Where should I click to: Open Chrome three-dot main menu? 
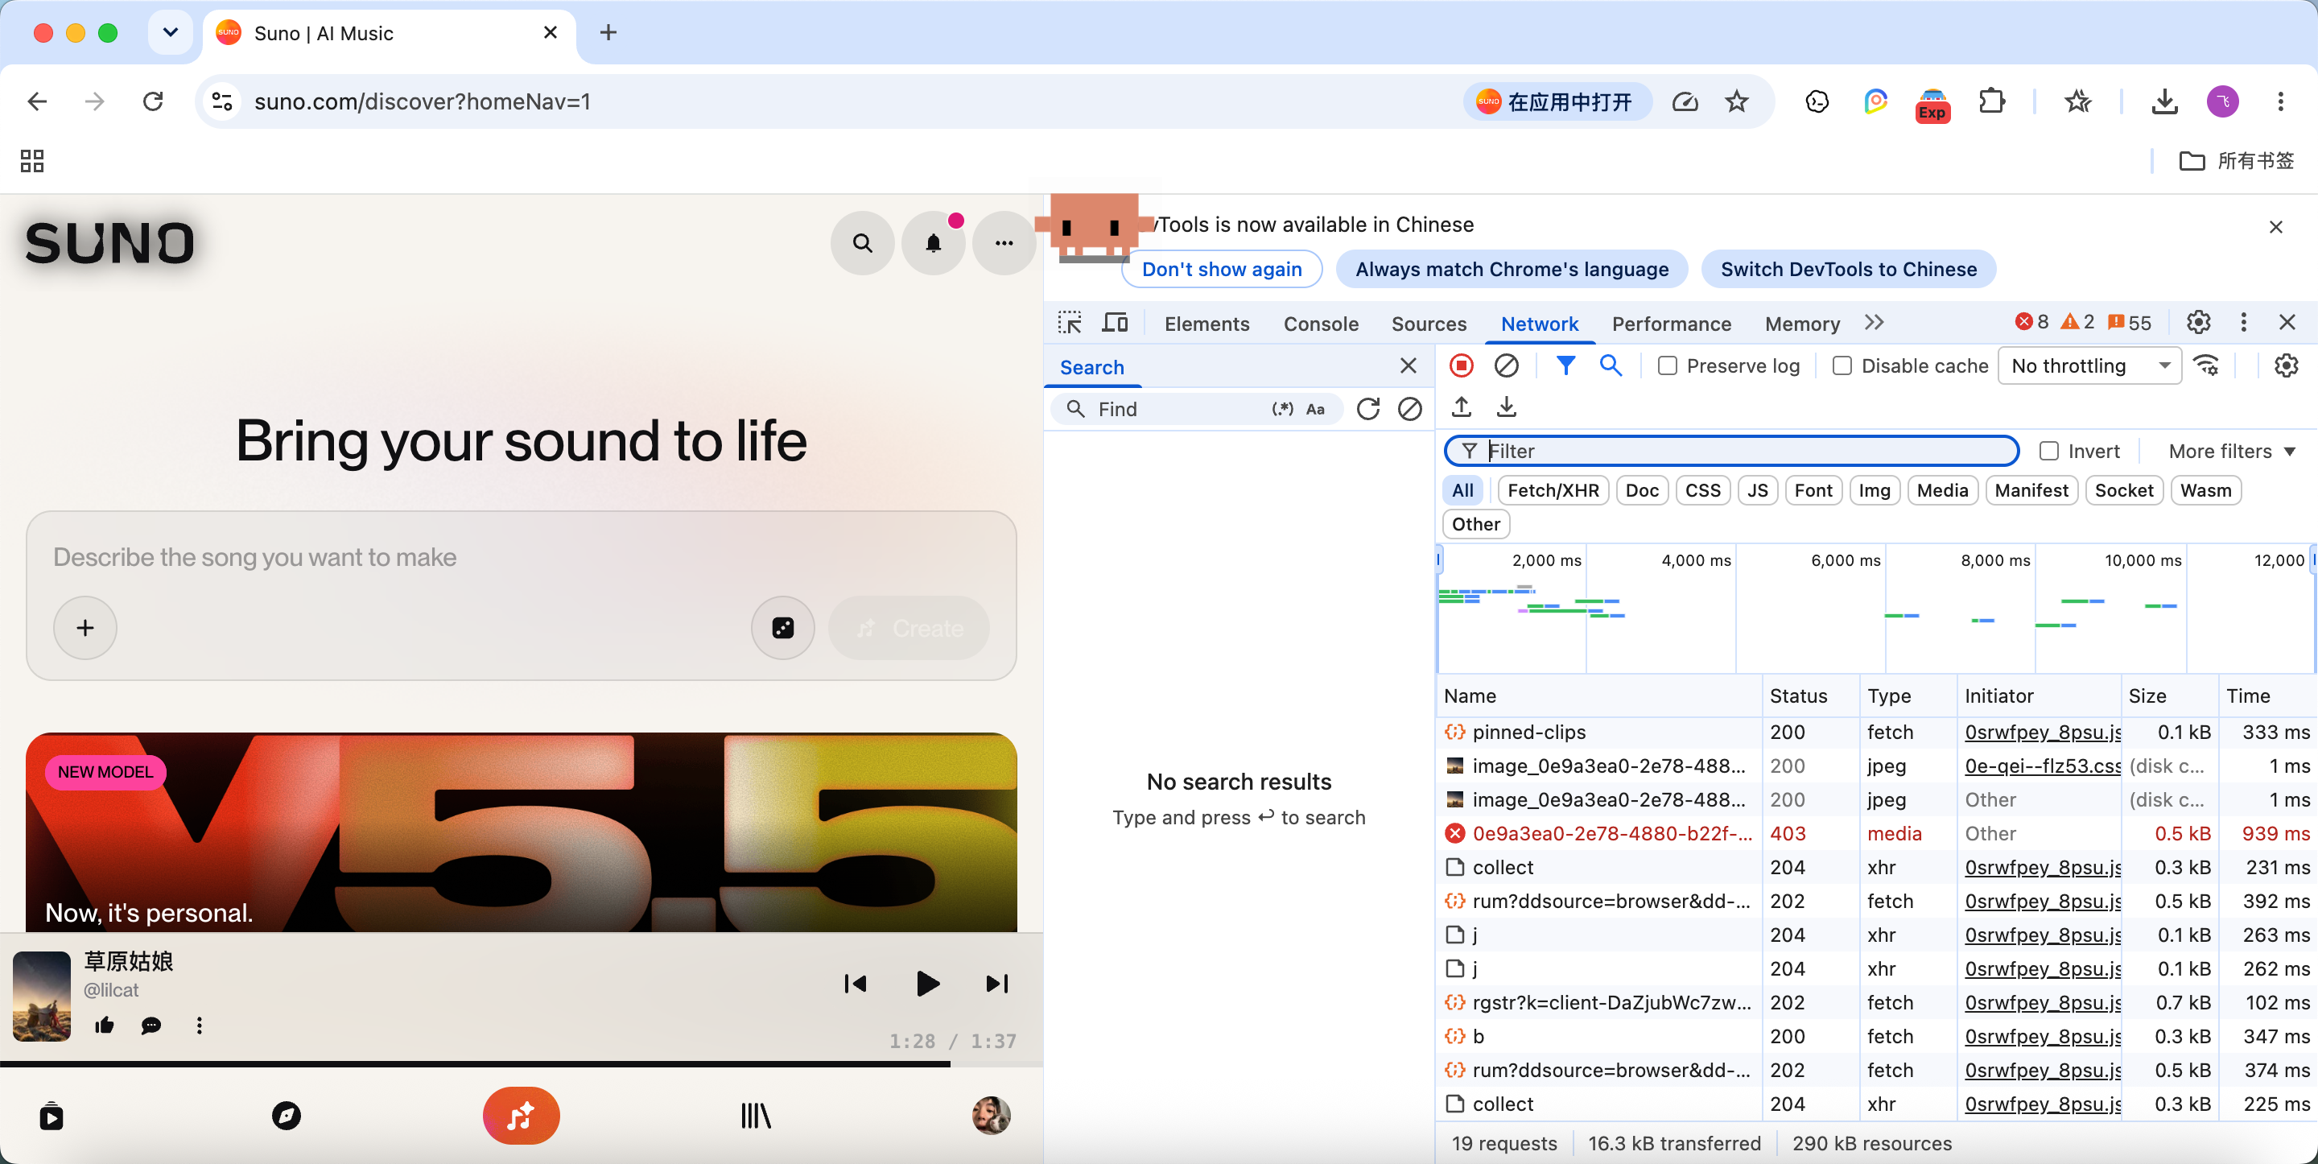[2280, 101]
